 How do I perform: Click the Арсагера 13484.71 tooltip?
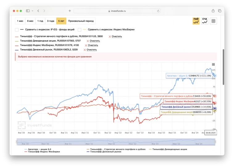pos(189,76)
